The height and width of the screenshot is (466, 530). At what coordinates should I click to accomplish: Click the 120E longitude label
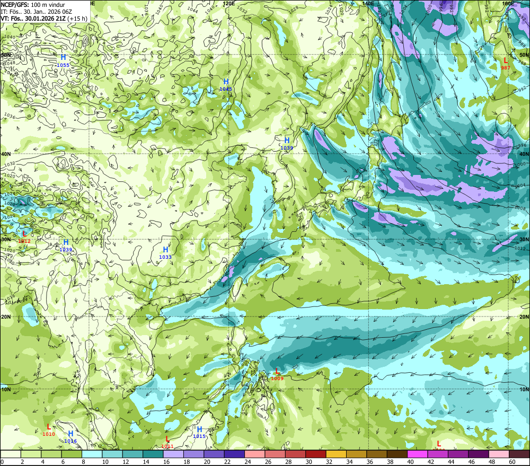pyautogui.click(x=229, y=3)
